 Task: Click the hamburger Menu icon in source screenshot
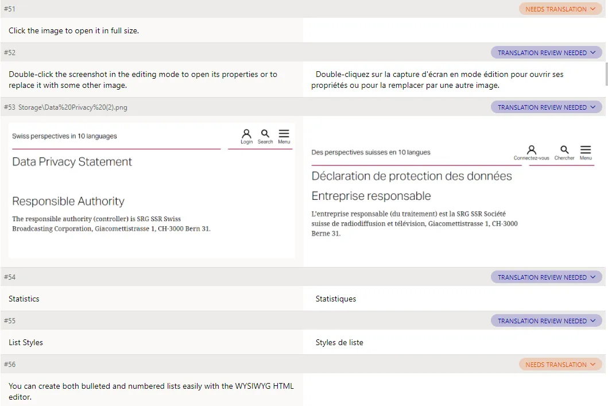coord(284,134)
